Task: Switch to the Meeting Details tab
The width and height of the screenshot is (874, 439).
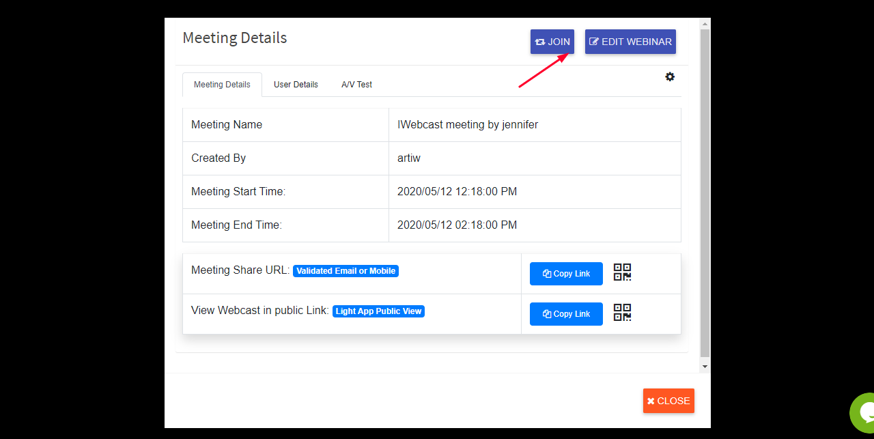Action: click(222, 85)
